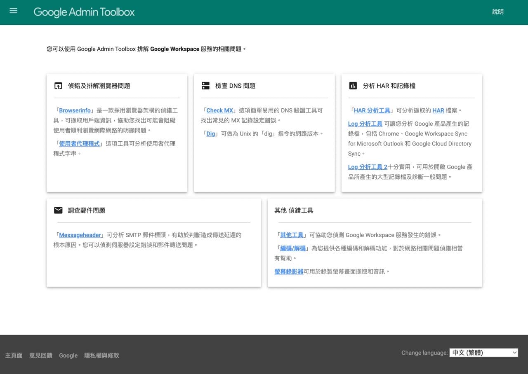Click the mail envelope card icon
Viewport: 528px width, 374px height.
click(x=58, y=210)
